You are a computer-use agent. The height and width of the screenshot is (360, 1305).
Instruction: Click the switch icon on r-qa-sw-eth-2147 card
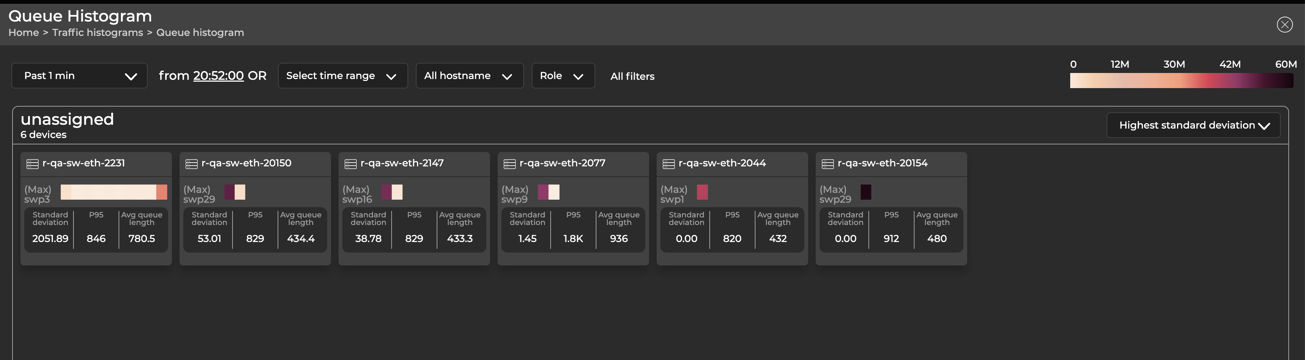click(x=350, y=163)
